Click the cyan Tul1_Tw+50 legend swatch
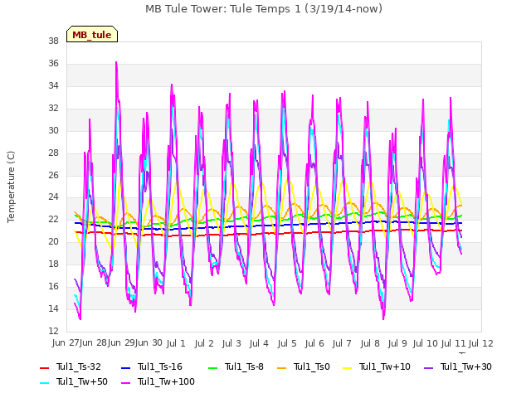The width and height of the screenshot is (531, 398). pos(45,382)
